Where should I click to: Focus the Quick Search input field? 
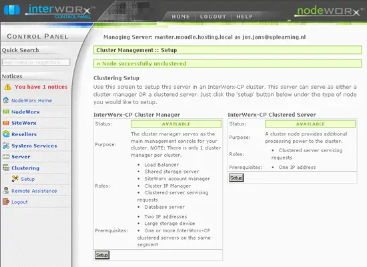click(36, 62)
